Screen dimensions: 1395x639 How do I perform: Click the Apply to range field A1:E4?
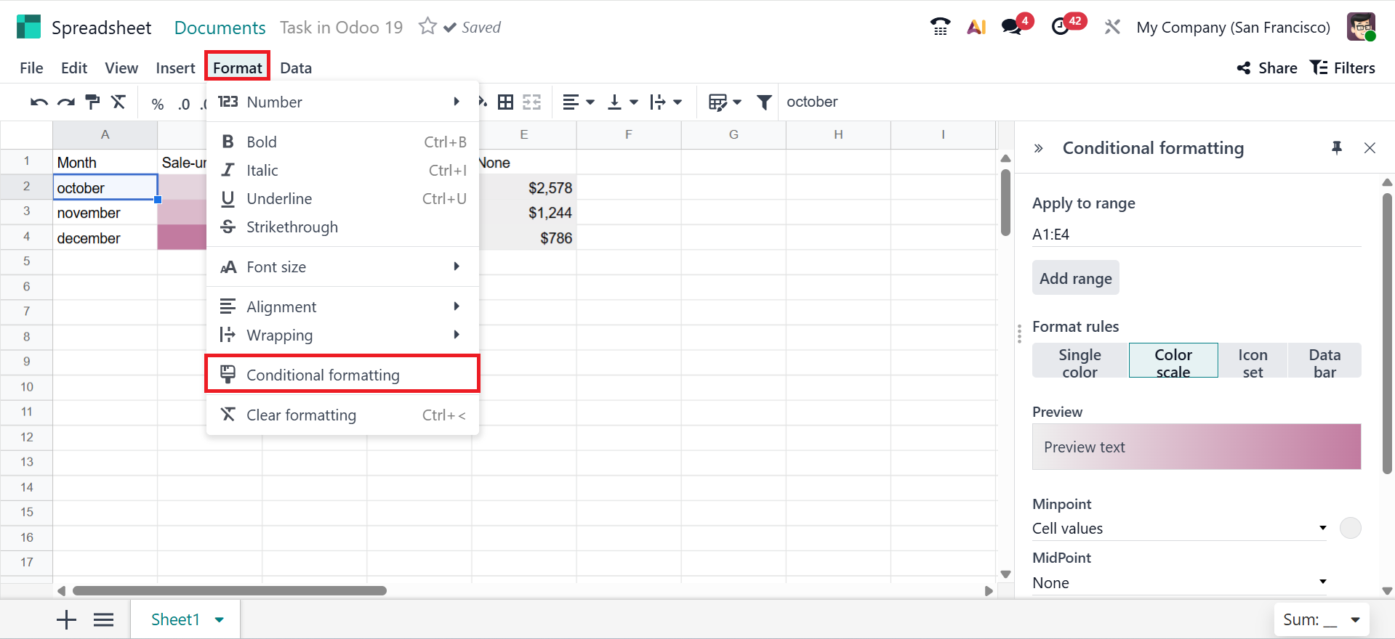pos(1197,235)
